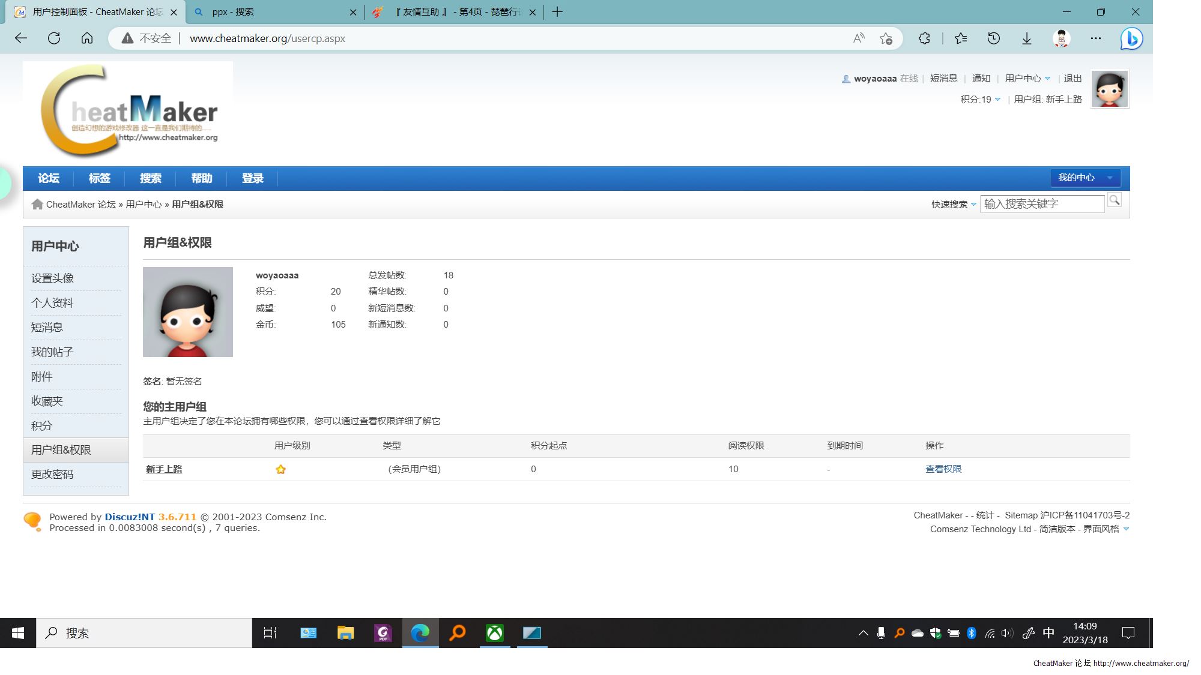
Task: Expand the 积分:19 dropdown arrow
Action: [997, 100]
